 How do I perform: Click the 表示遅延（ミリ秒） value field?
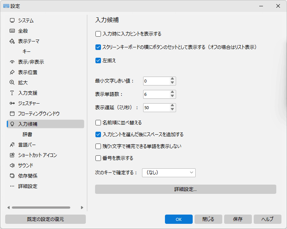pos(156,108)
